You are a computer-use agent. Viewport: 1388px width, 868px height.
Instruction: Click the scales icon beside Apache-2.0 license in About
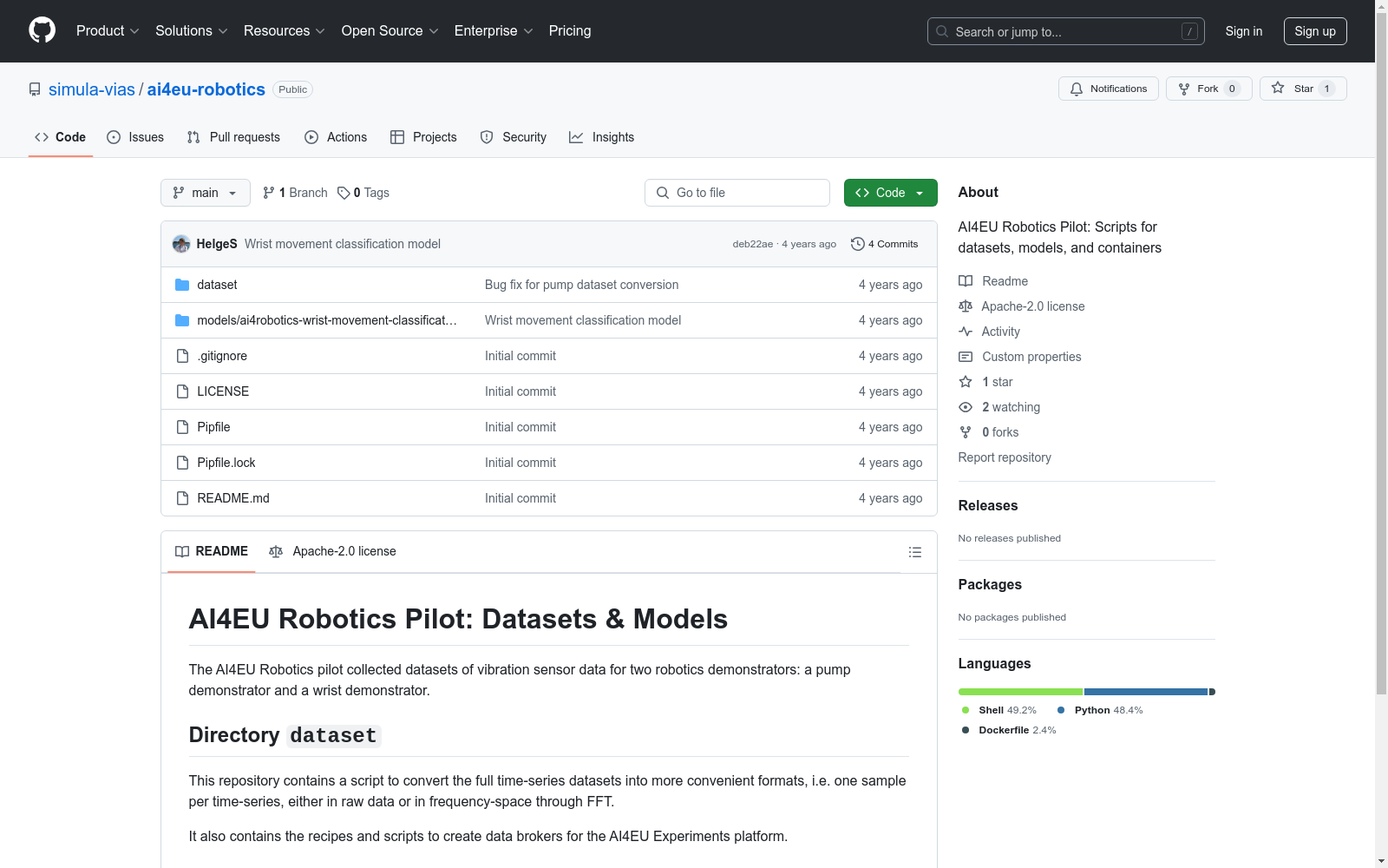tap(966, 306)
